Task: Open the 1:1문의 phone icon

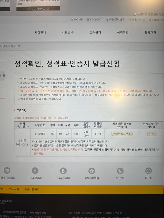Action: coord(120,171)
